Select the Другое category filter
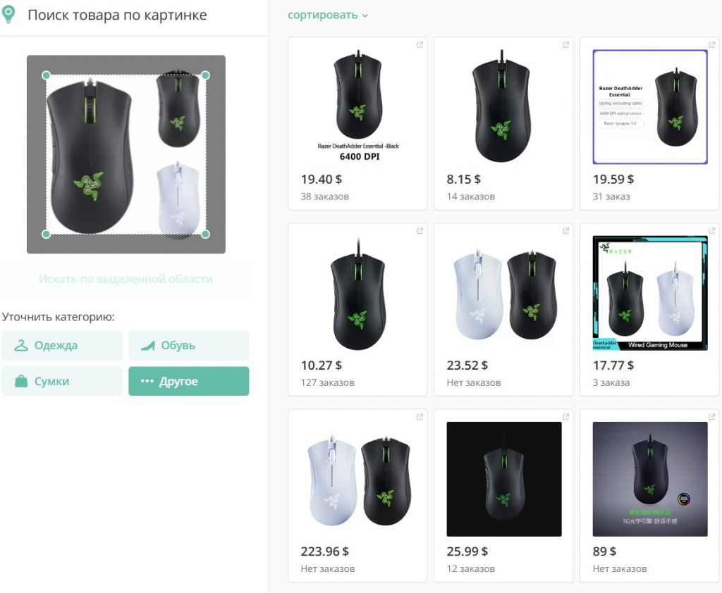 (x=188, y=382)
